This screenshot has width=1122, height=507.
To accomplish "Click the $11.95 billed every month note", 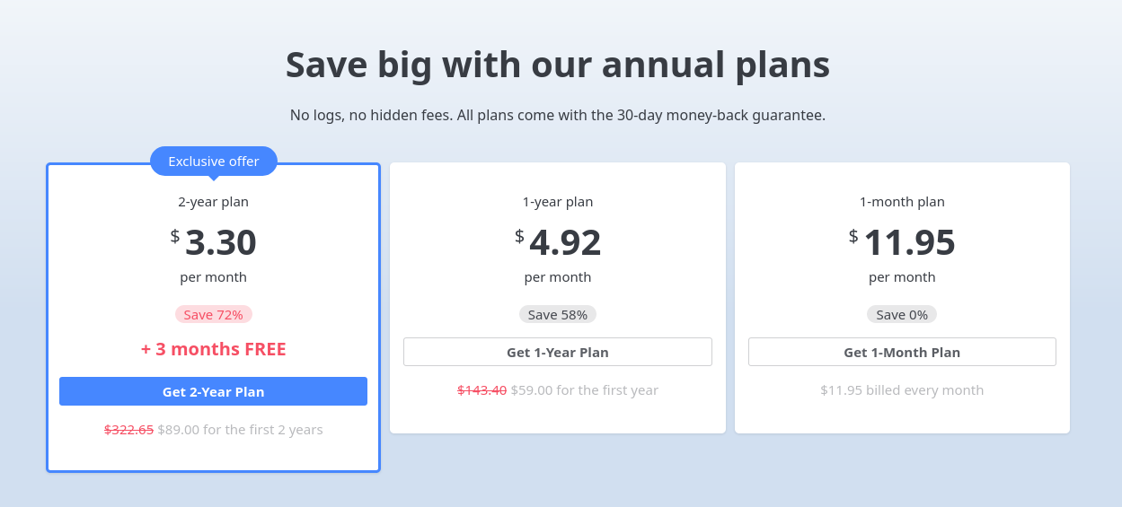I will coord(902,390).
